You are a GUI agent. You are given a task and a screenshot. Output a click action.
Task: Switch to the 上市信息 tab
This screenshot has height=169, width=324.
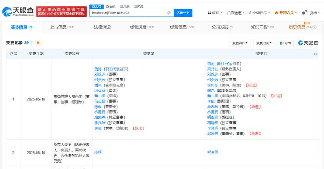click(62, 27)
